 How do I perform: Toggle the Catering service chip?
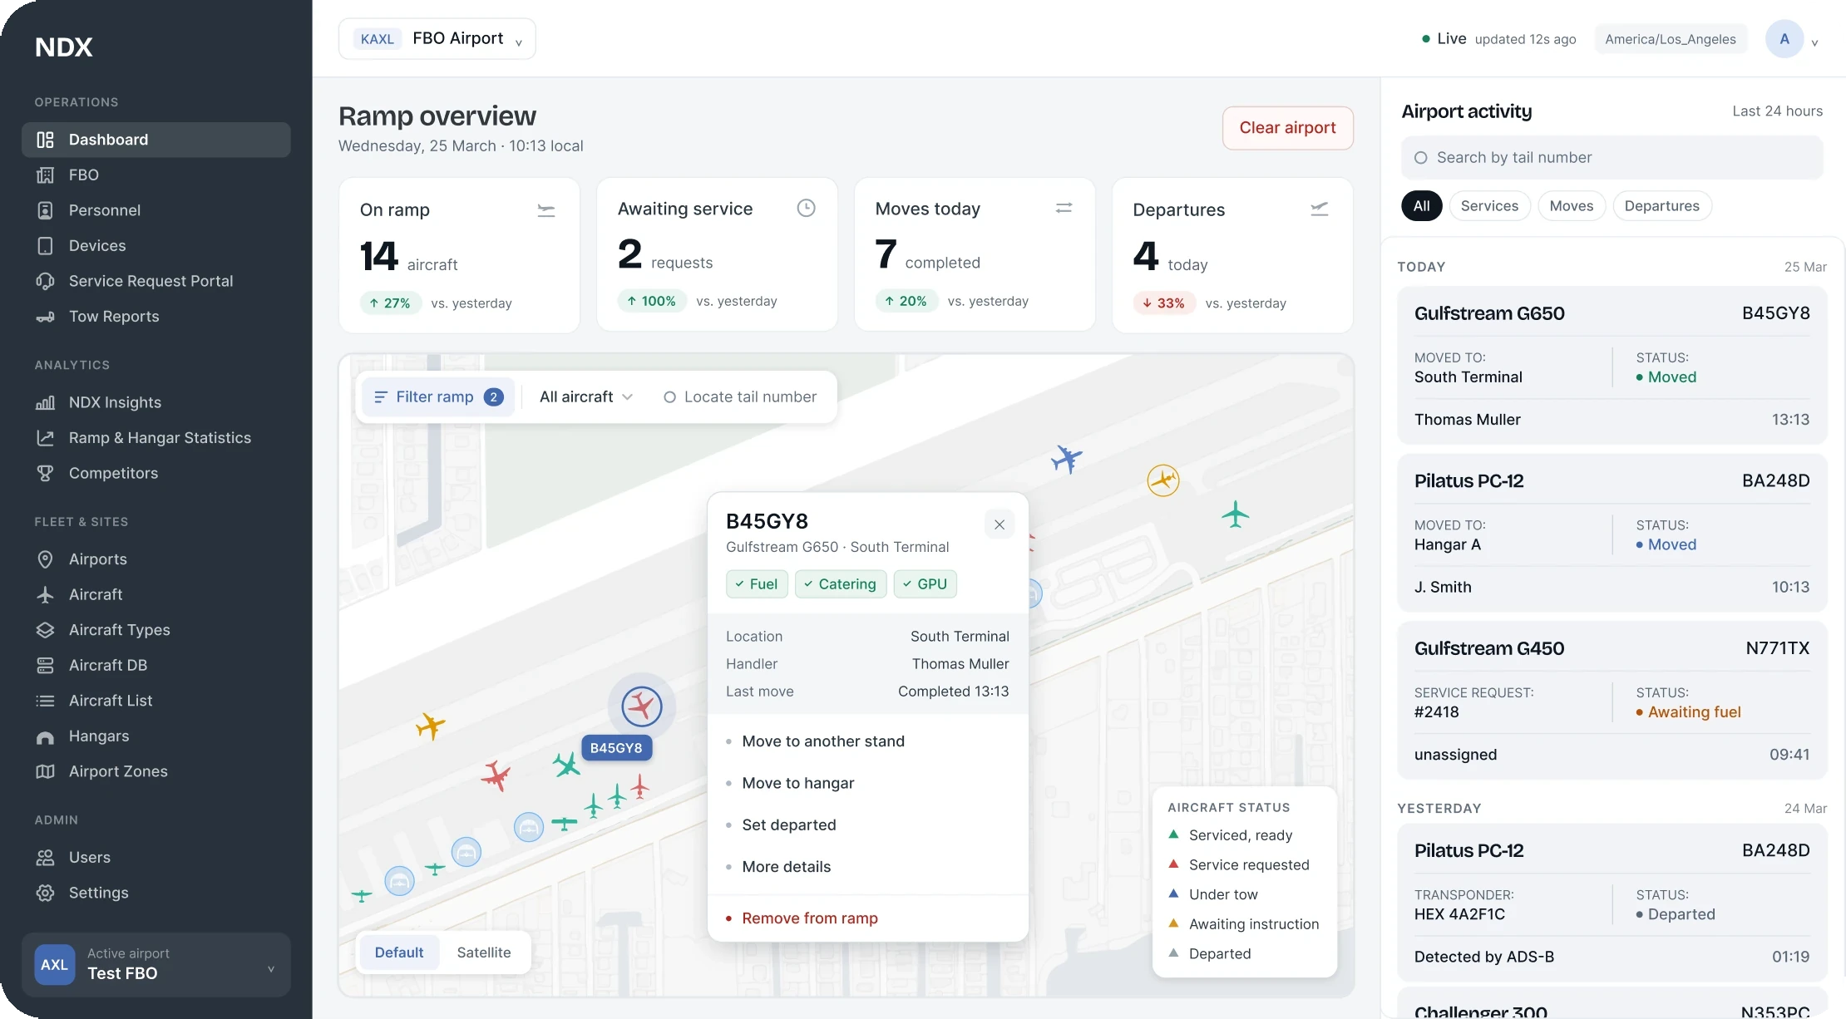(x=841, y=584)
